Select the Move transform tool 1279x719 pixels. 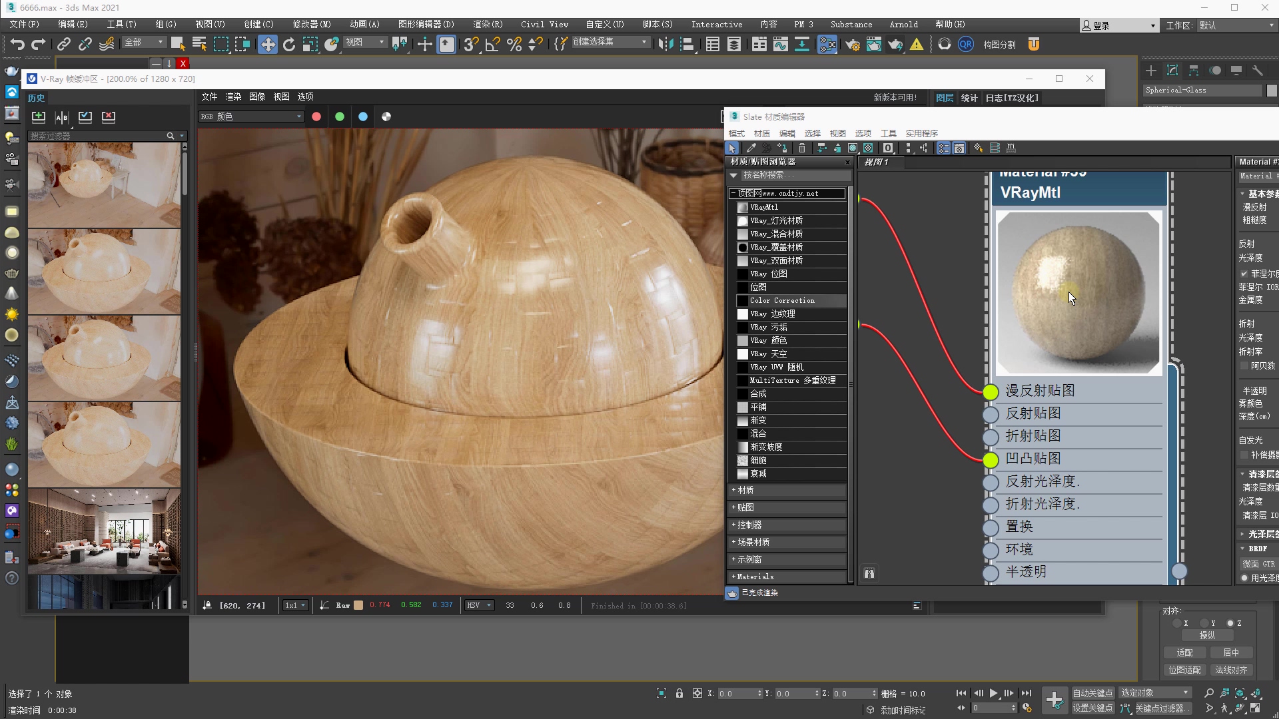(x=267, y=45)
